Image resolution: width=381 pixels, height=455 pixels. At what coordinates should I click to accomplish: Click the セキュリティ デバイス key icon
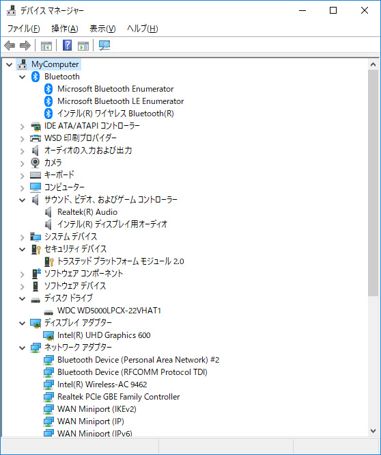(x=36, y=249)
